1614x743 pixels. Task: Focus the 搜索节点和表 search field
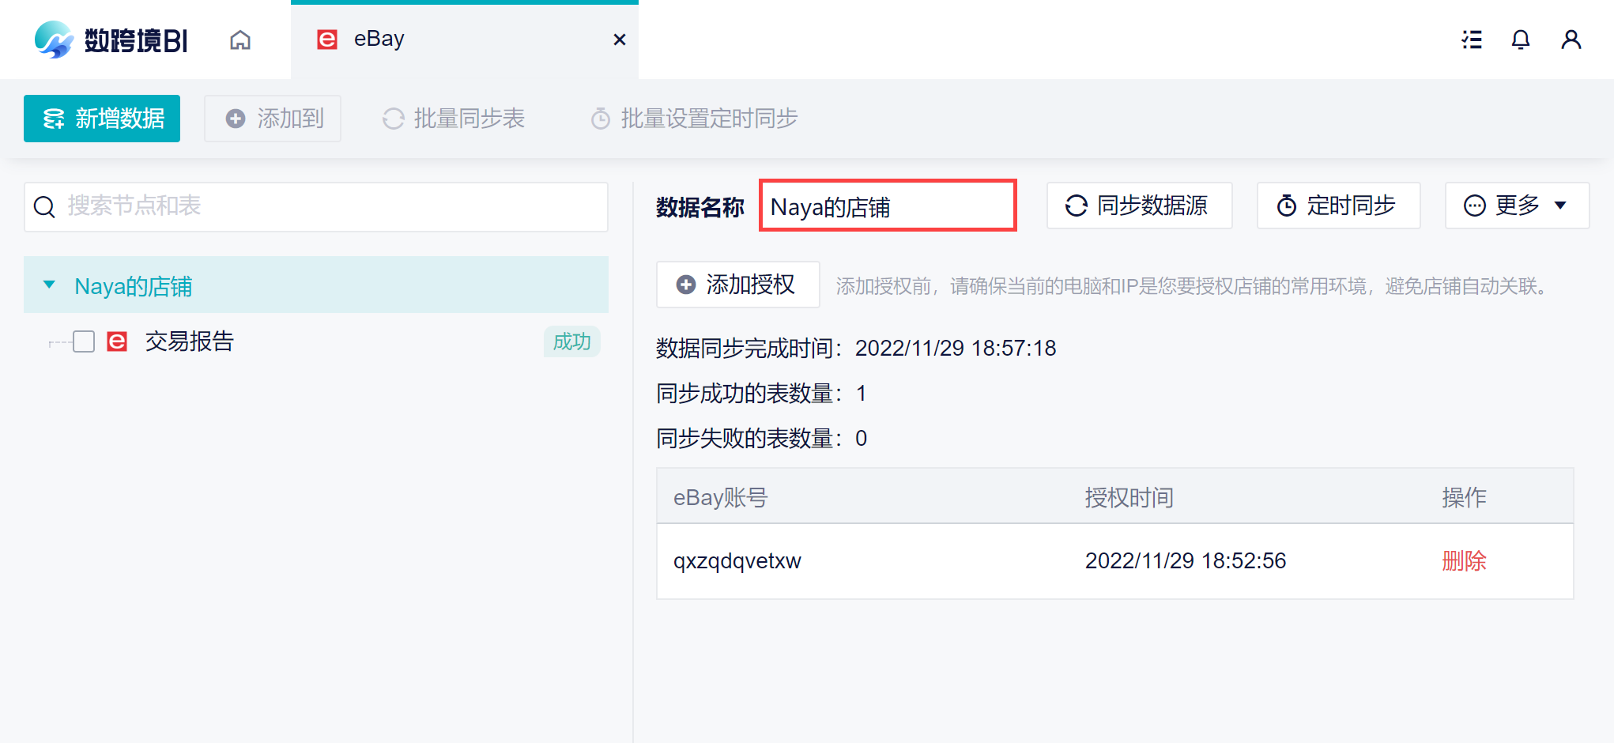316,207
